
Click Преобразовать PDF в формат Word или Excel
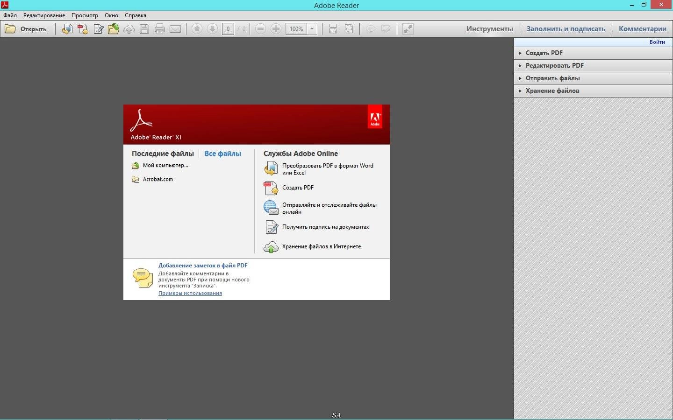(x=328, y=169)
